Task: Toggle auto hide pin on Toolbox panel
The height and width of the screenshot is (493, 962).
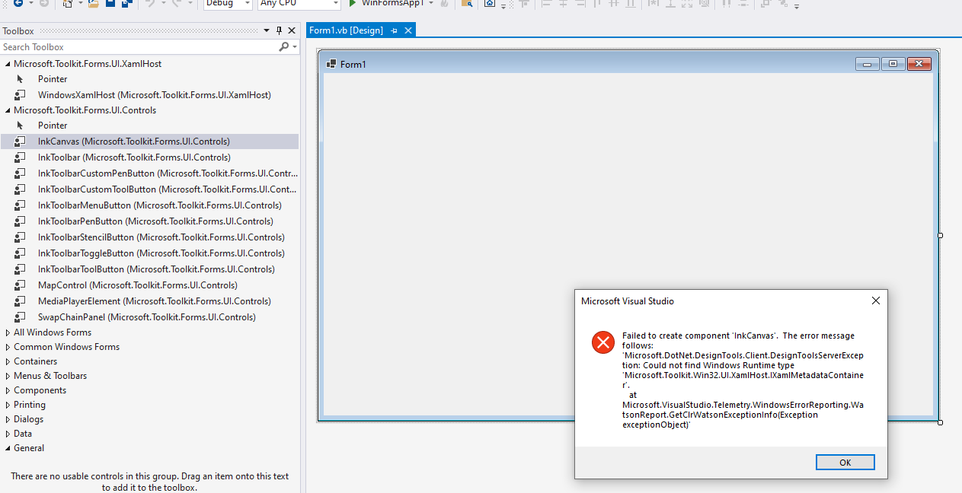Action: tap(279, 30)
